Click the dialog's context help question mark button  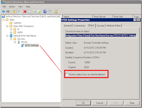(135, 20)
